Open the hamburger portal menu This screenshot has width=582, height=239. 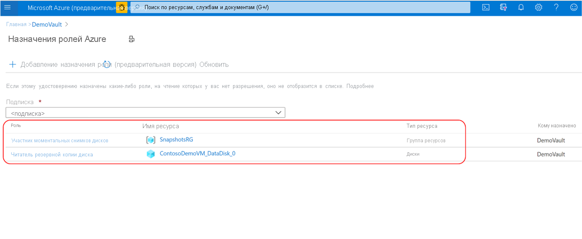pyautogui.click(x=7, y=7)
